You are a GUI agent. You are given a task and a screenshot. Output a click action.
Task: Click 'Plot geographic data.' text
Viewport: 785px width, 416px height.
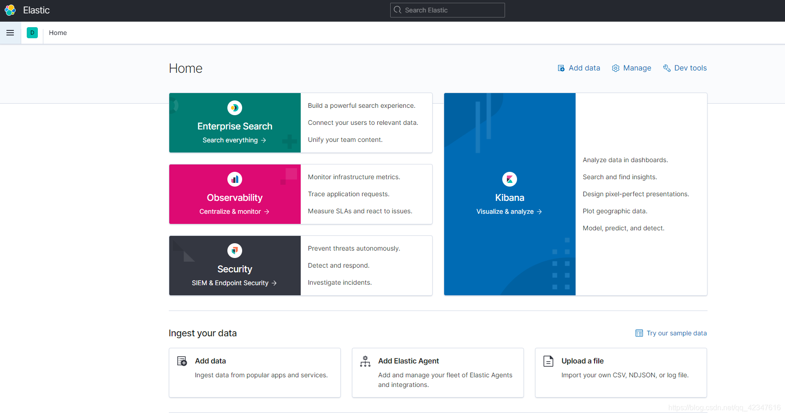(615, 211)
